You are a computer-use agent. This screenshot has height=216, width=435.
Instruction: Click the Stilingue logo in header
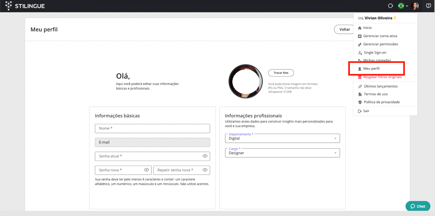25,6
